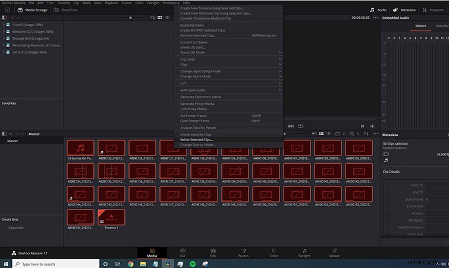Choose Generate Proxy Media entry
The height and width of the screenshot is (268, 449).
click(228, 104)
